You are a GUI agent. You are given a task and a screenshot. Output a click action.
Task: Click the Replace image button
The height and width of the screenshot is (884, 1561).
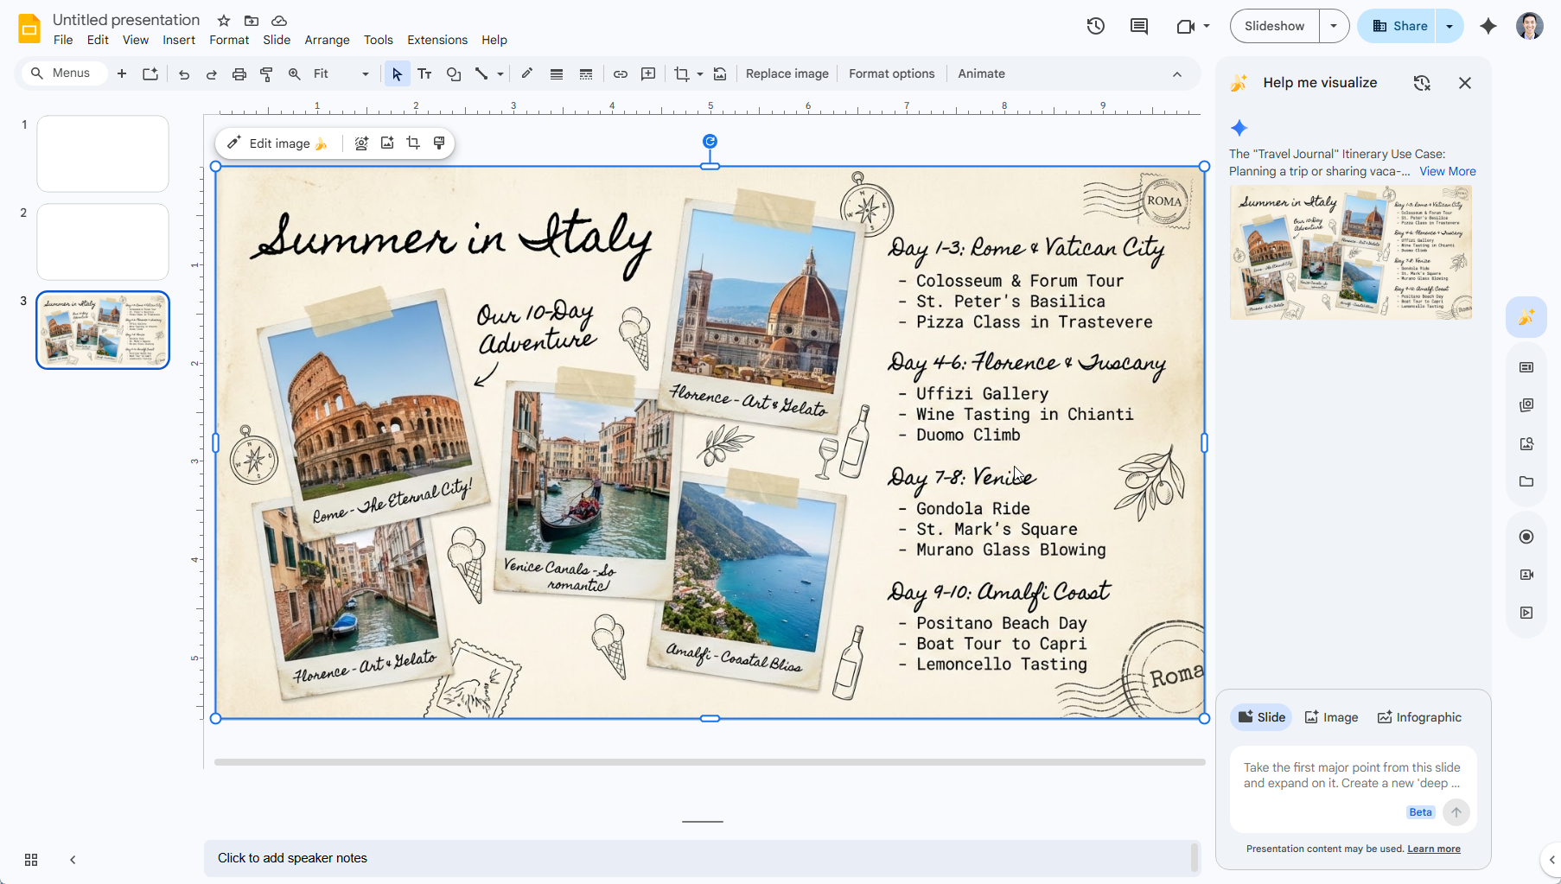(787, 73)
